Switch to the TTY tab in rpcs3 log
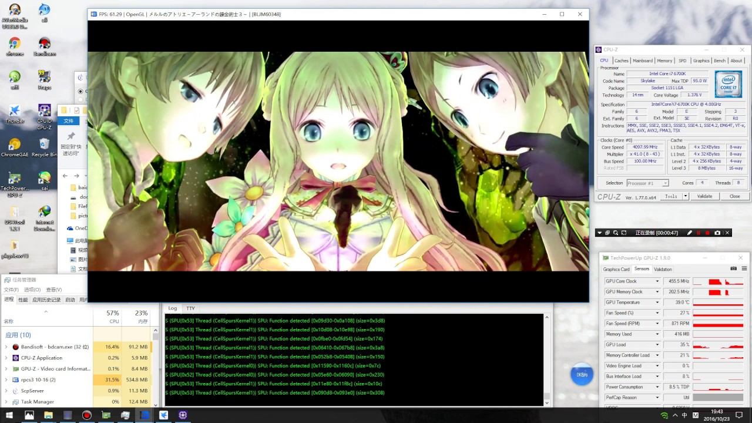This screenshot has height=423, width=752. (190, 308)
